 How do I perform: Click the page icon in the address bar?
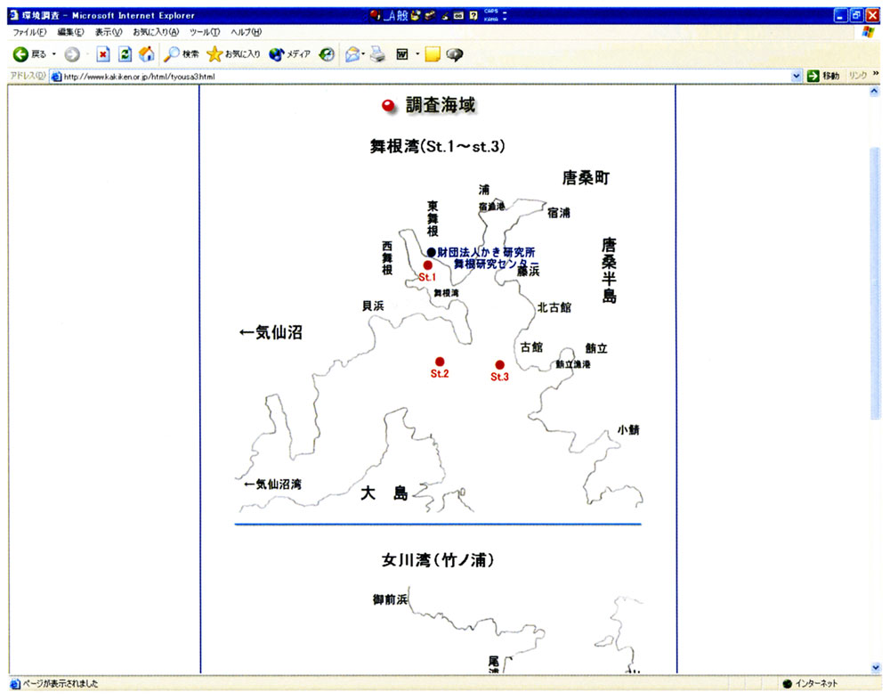pos(56,77)
